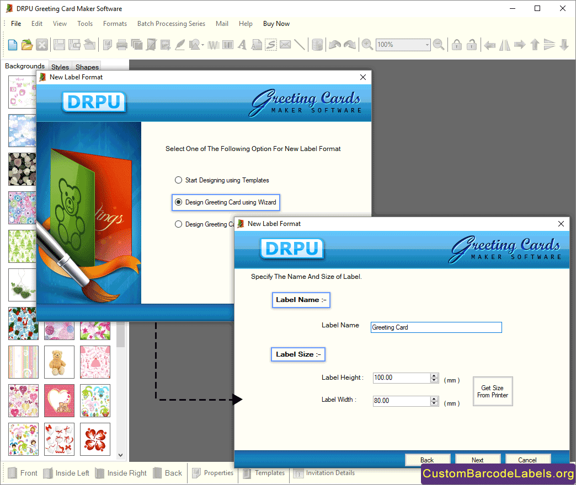Click the open padlock unlock icon

click(x=471, y=45)
